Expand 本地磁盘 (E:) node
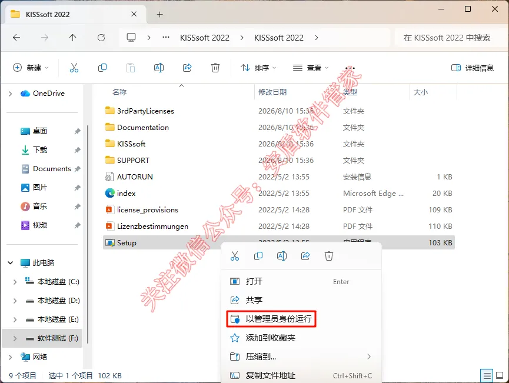 click(x=15, y=319)
